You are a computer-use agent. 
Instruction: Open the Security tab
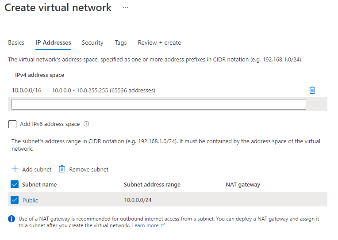(92, 43)
